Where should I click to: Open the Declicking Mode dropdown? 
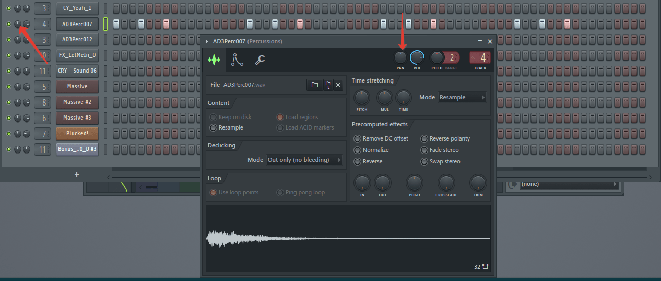(303, 160)
